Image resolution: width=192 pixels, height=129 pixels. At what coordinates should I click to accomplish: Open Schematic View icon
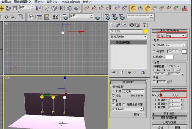click(47, 17)
